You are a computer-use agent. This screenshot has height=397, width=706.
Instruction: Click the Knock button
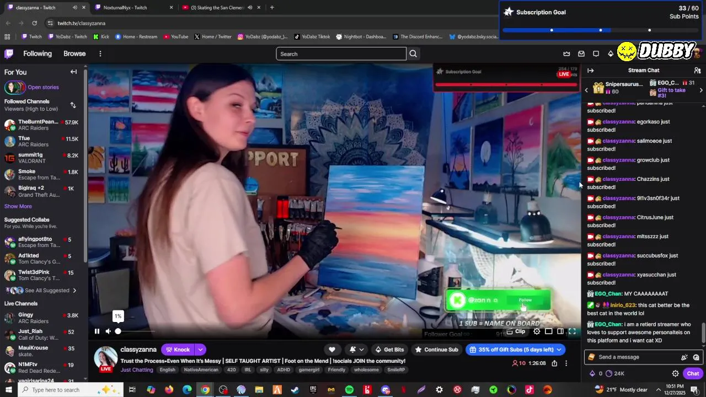tap(178, 350)
